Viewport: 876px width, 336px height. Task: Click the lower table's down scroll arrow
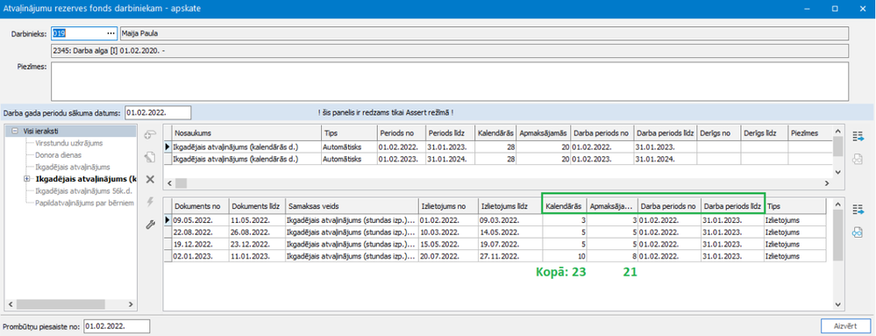coord(837,304)
